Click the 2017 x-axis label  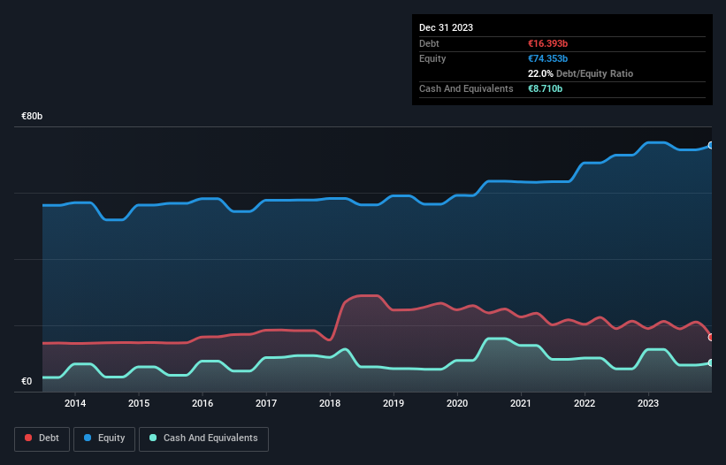(266, 403)
